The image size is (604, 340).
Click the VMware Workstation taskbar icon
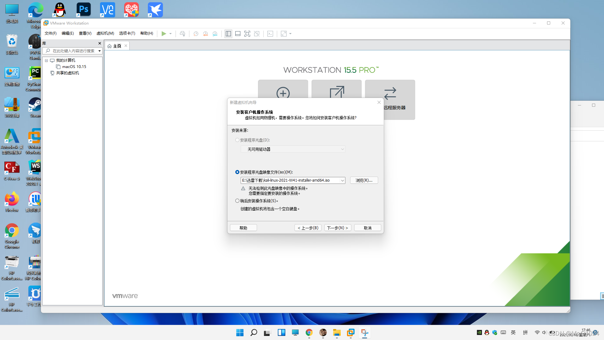(351, 332)
